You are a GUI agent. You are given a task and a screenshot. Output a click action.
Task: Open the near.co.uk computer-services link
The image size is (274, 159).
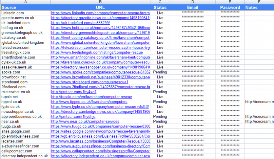coord(85,121)
